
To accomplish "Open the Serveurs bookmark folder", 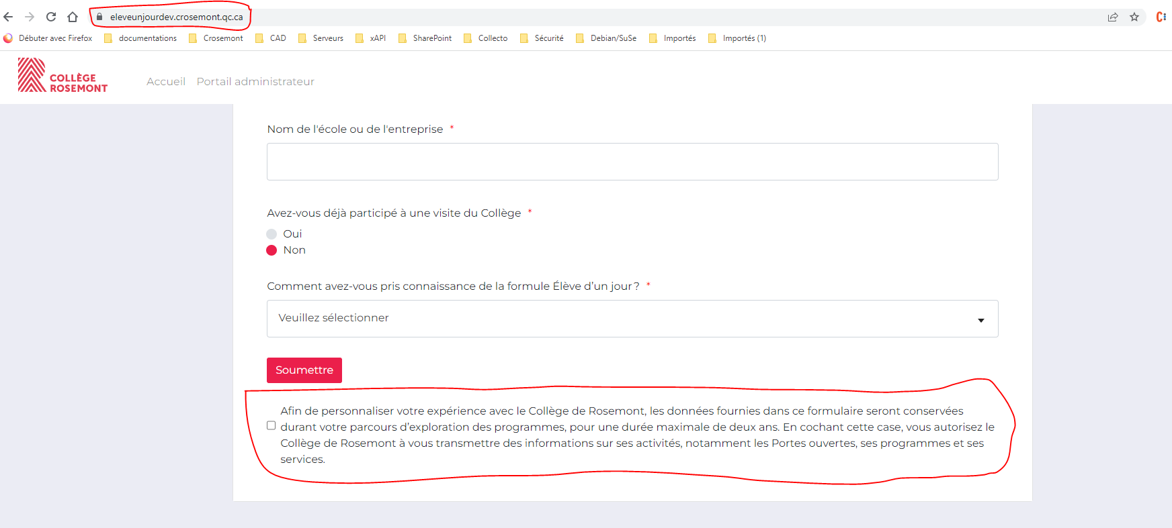I will coord(321,38).
